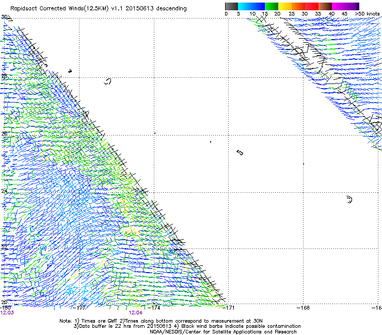
Task: Select the orange 25–30 knots legend segment
Action: pos(298,6)
